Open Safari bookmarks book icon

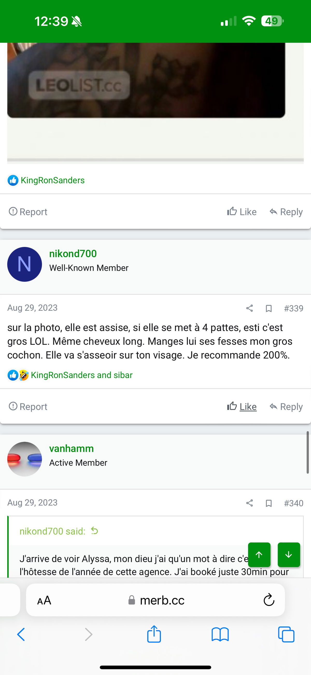(x=220, y=635)
